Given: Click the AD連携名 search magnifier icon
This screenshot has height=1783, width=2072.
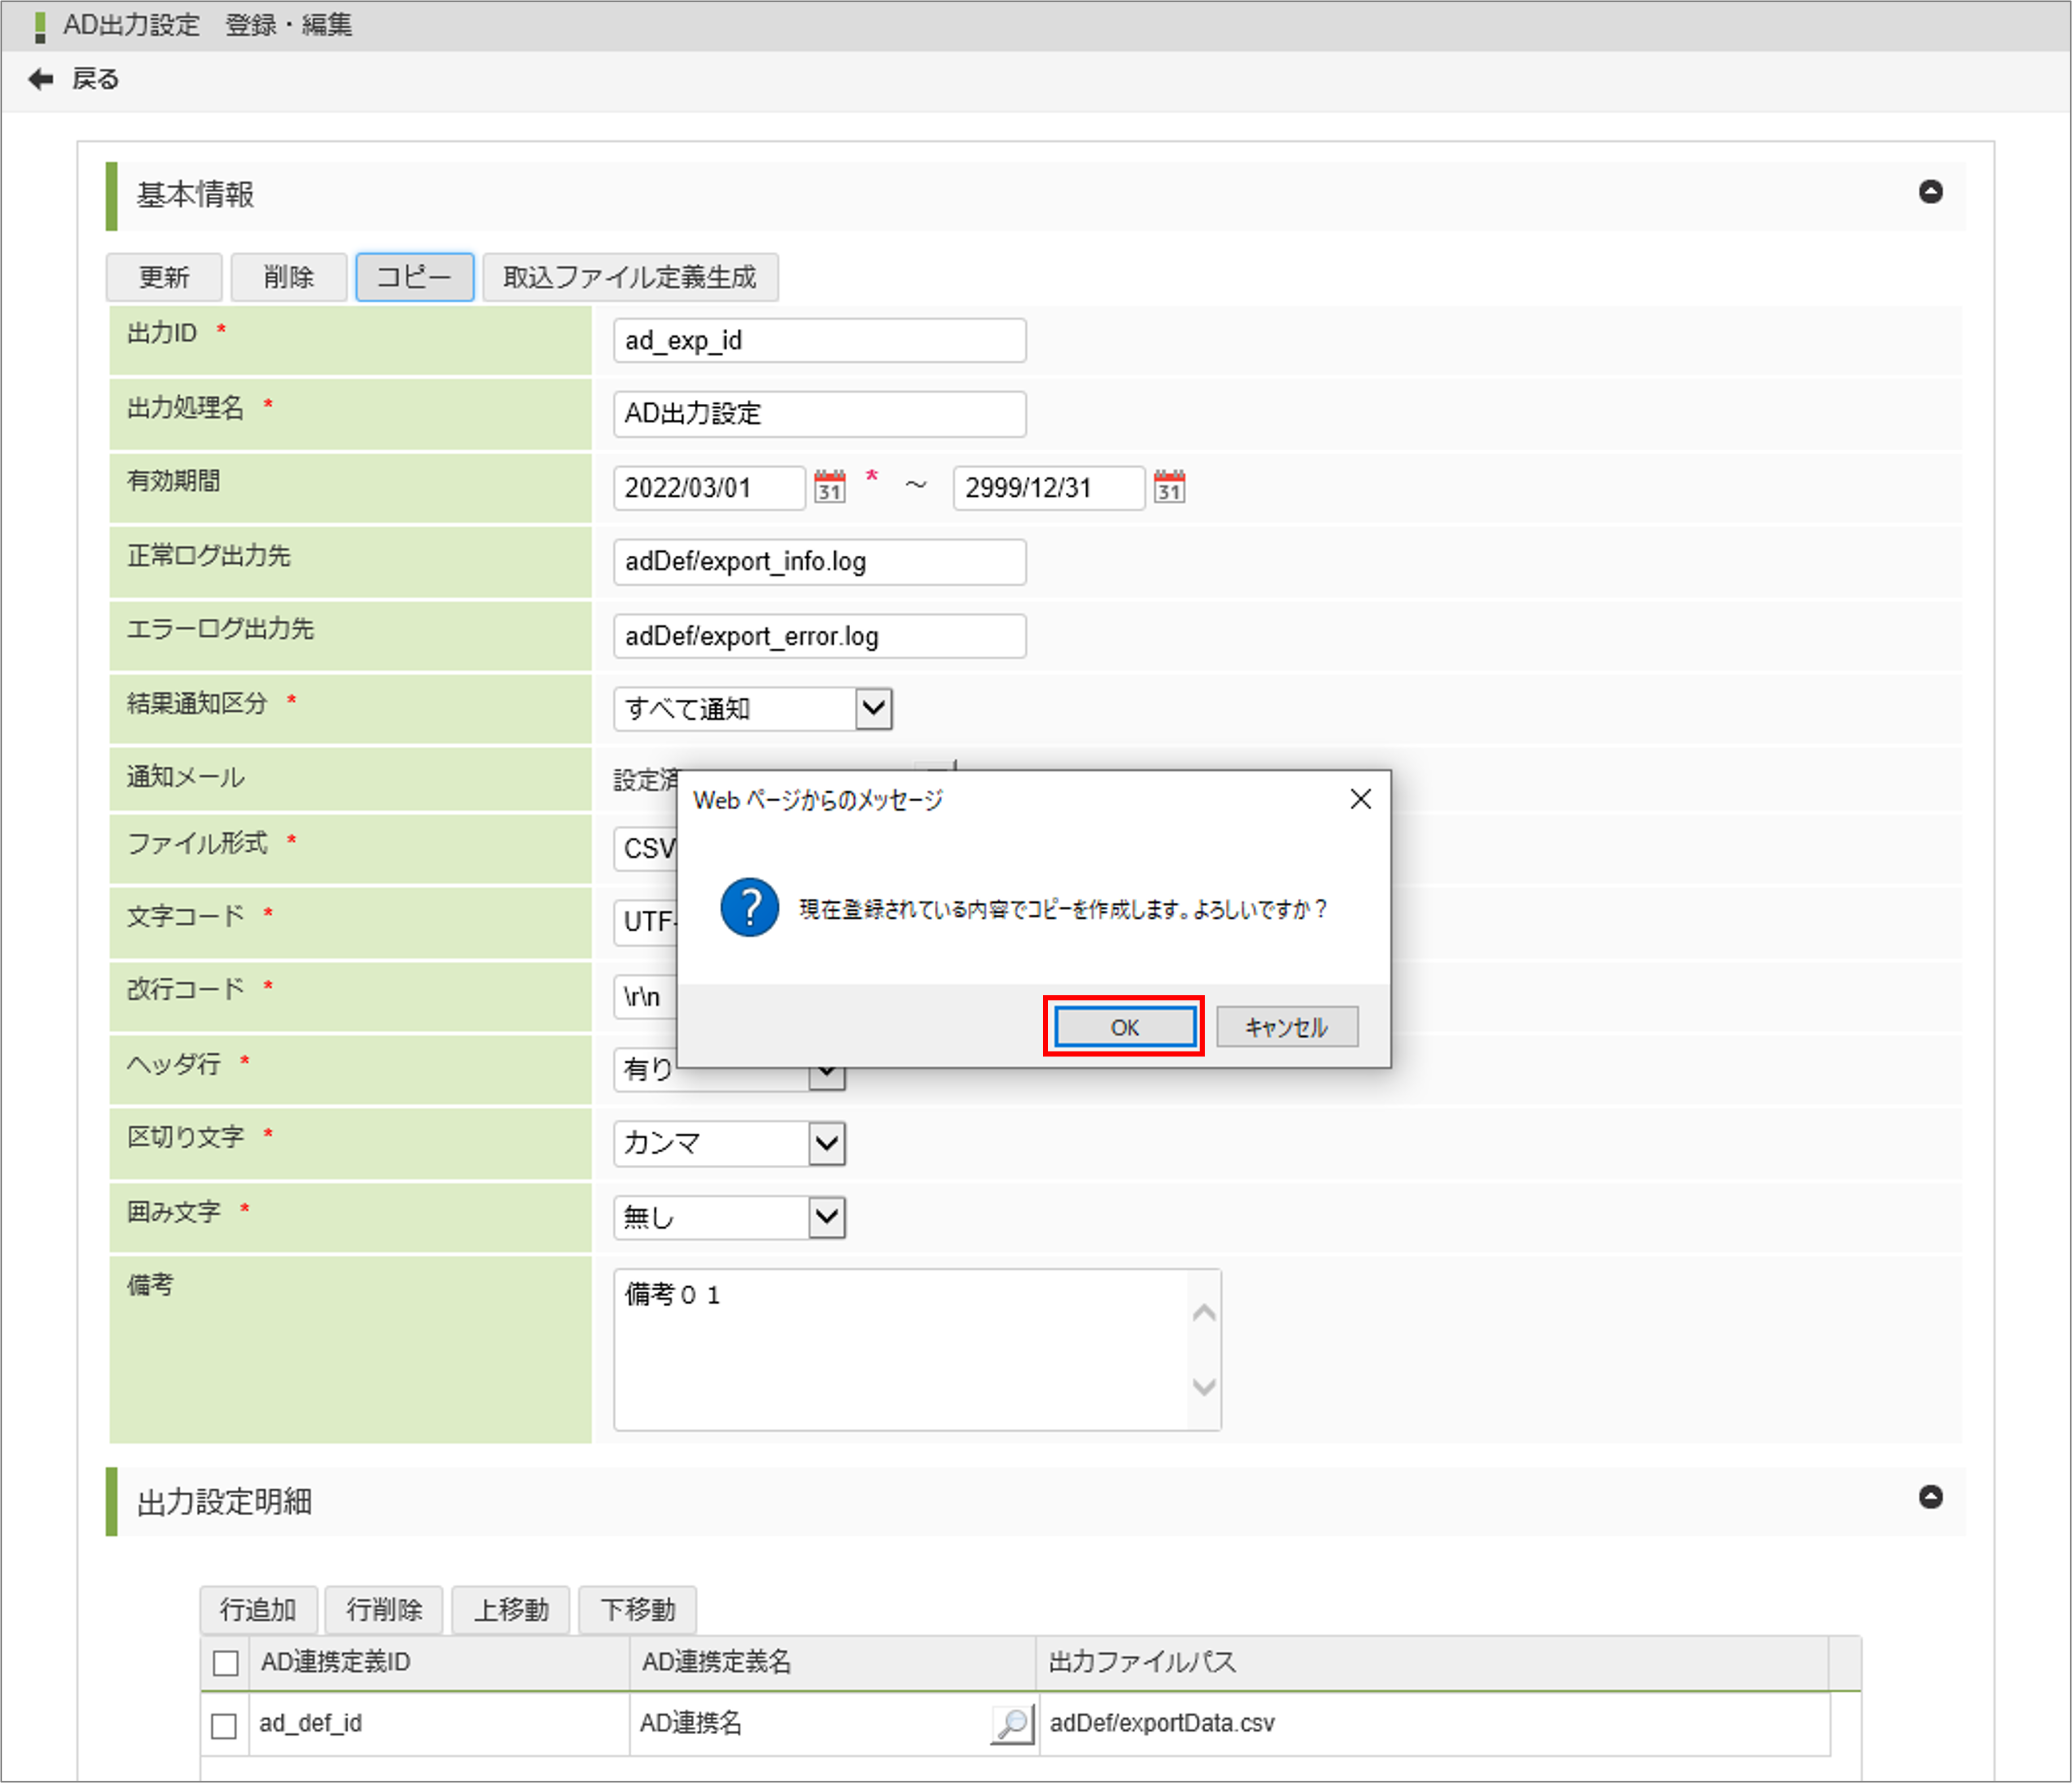Looking at the screenshot, I should coord(1012,1723).
